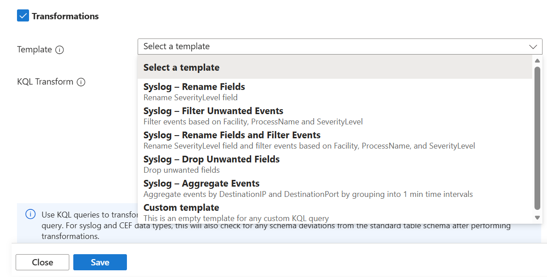Click the Select a template combo box

pyautogui.click(x=331, y=47)
